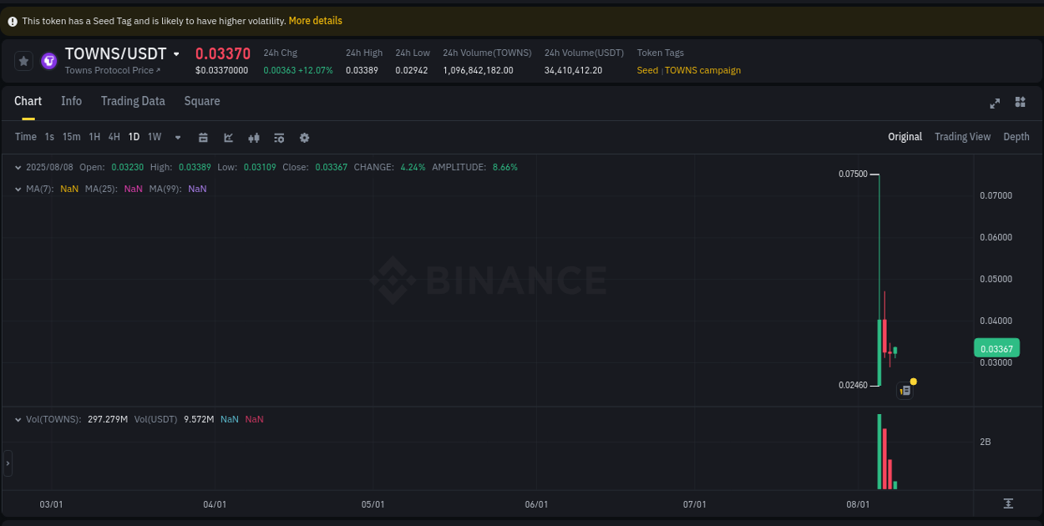Switch to Trading View chart mode

click(x=962, y=136)
